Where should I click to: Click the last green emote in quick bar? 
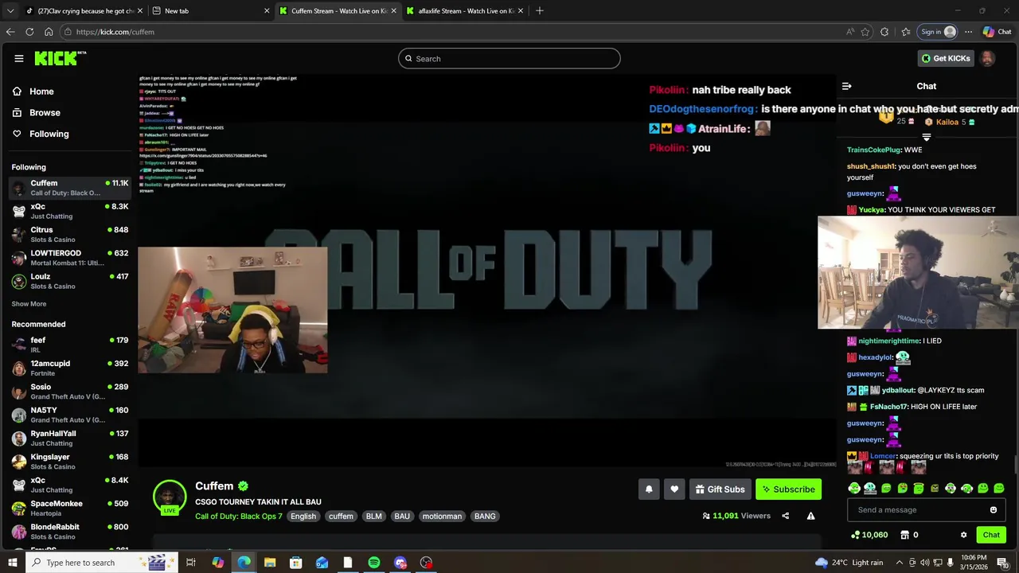pyautogui.click(x=999, y=488)
